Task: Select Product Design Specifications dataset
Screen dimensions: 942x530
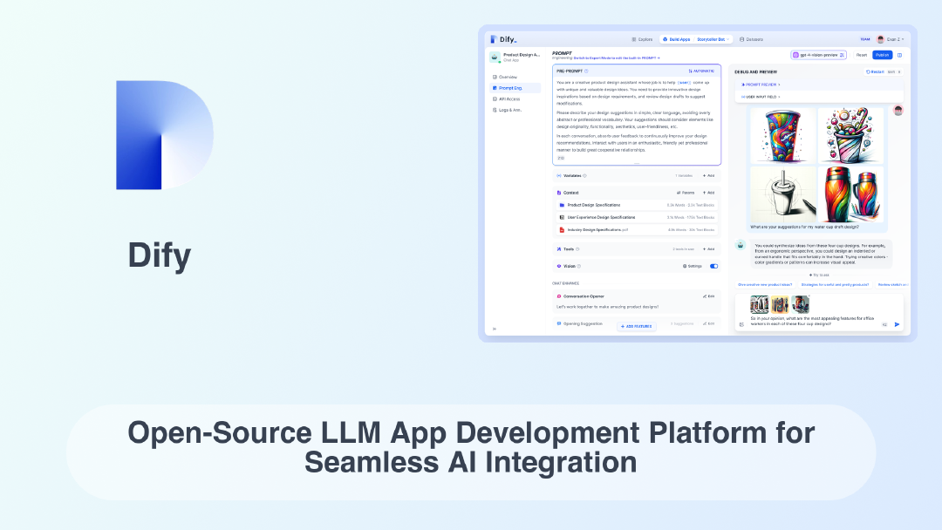Action: pyautogui.click(x=637, y=205)
